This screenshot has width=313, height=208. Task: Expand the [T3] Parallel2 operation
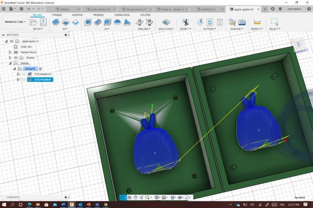pos(18,80)
